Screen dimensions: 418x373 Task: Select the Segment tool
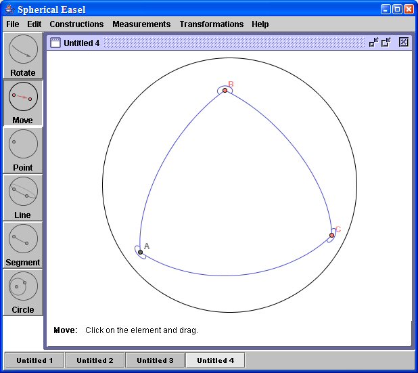pos(23,245)
